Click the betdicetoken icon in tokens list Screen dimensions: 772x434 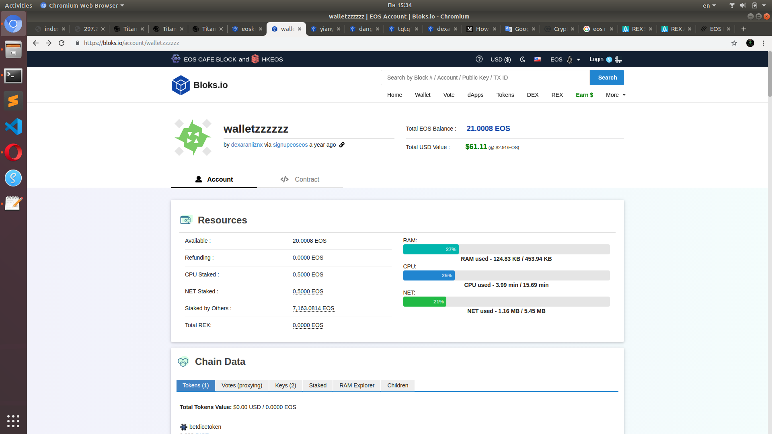[x=183, y=427]
